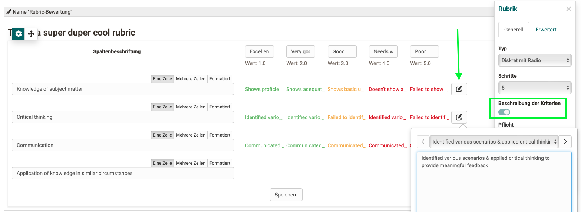Image resolution: width=581 pixels, height=212 pixels.
Task: Click the Speichern button
Action: tap(286, 195)
